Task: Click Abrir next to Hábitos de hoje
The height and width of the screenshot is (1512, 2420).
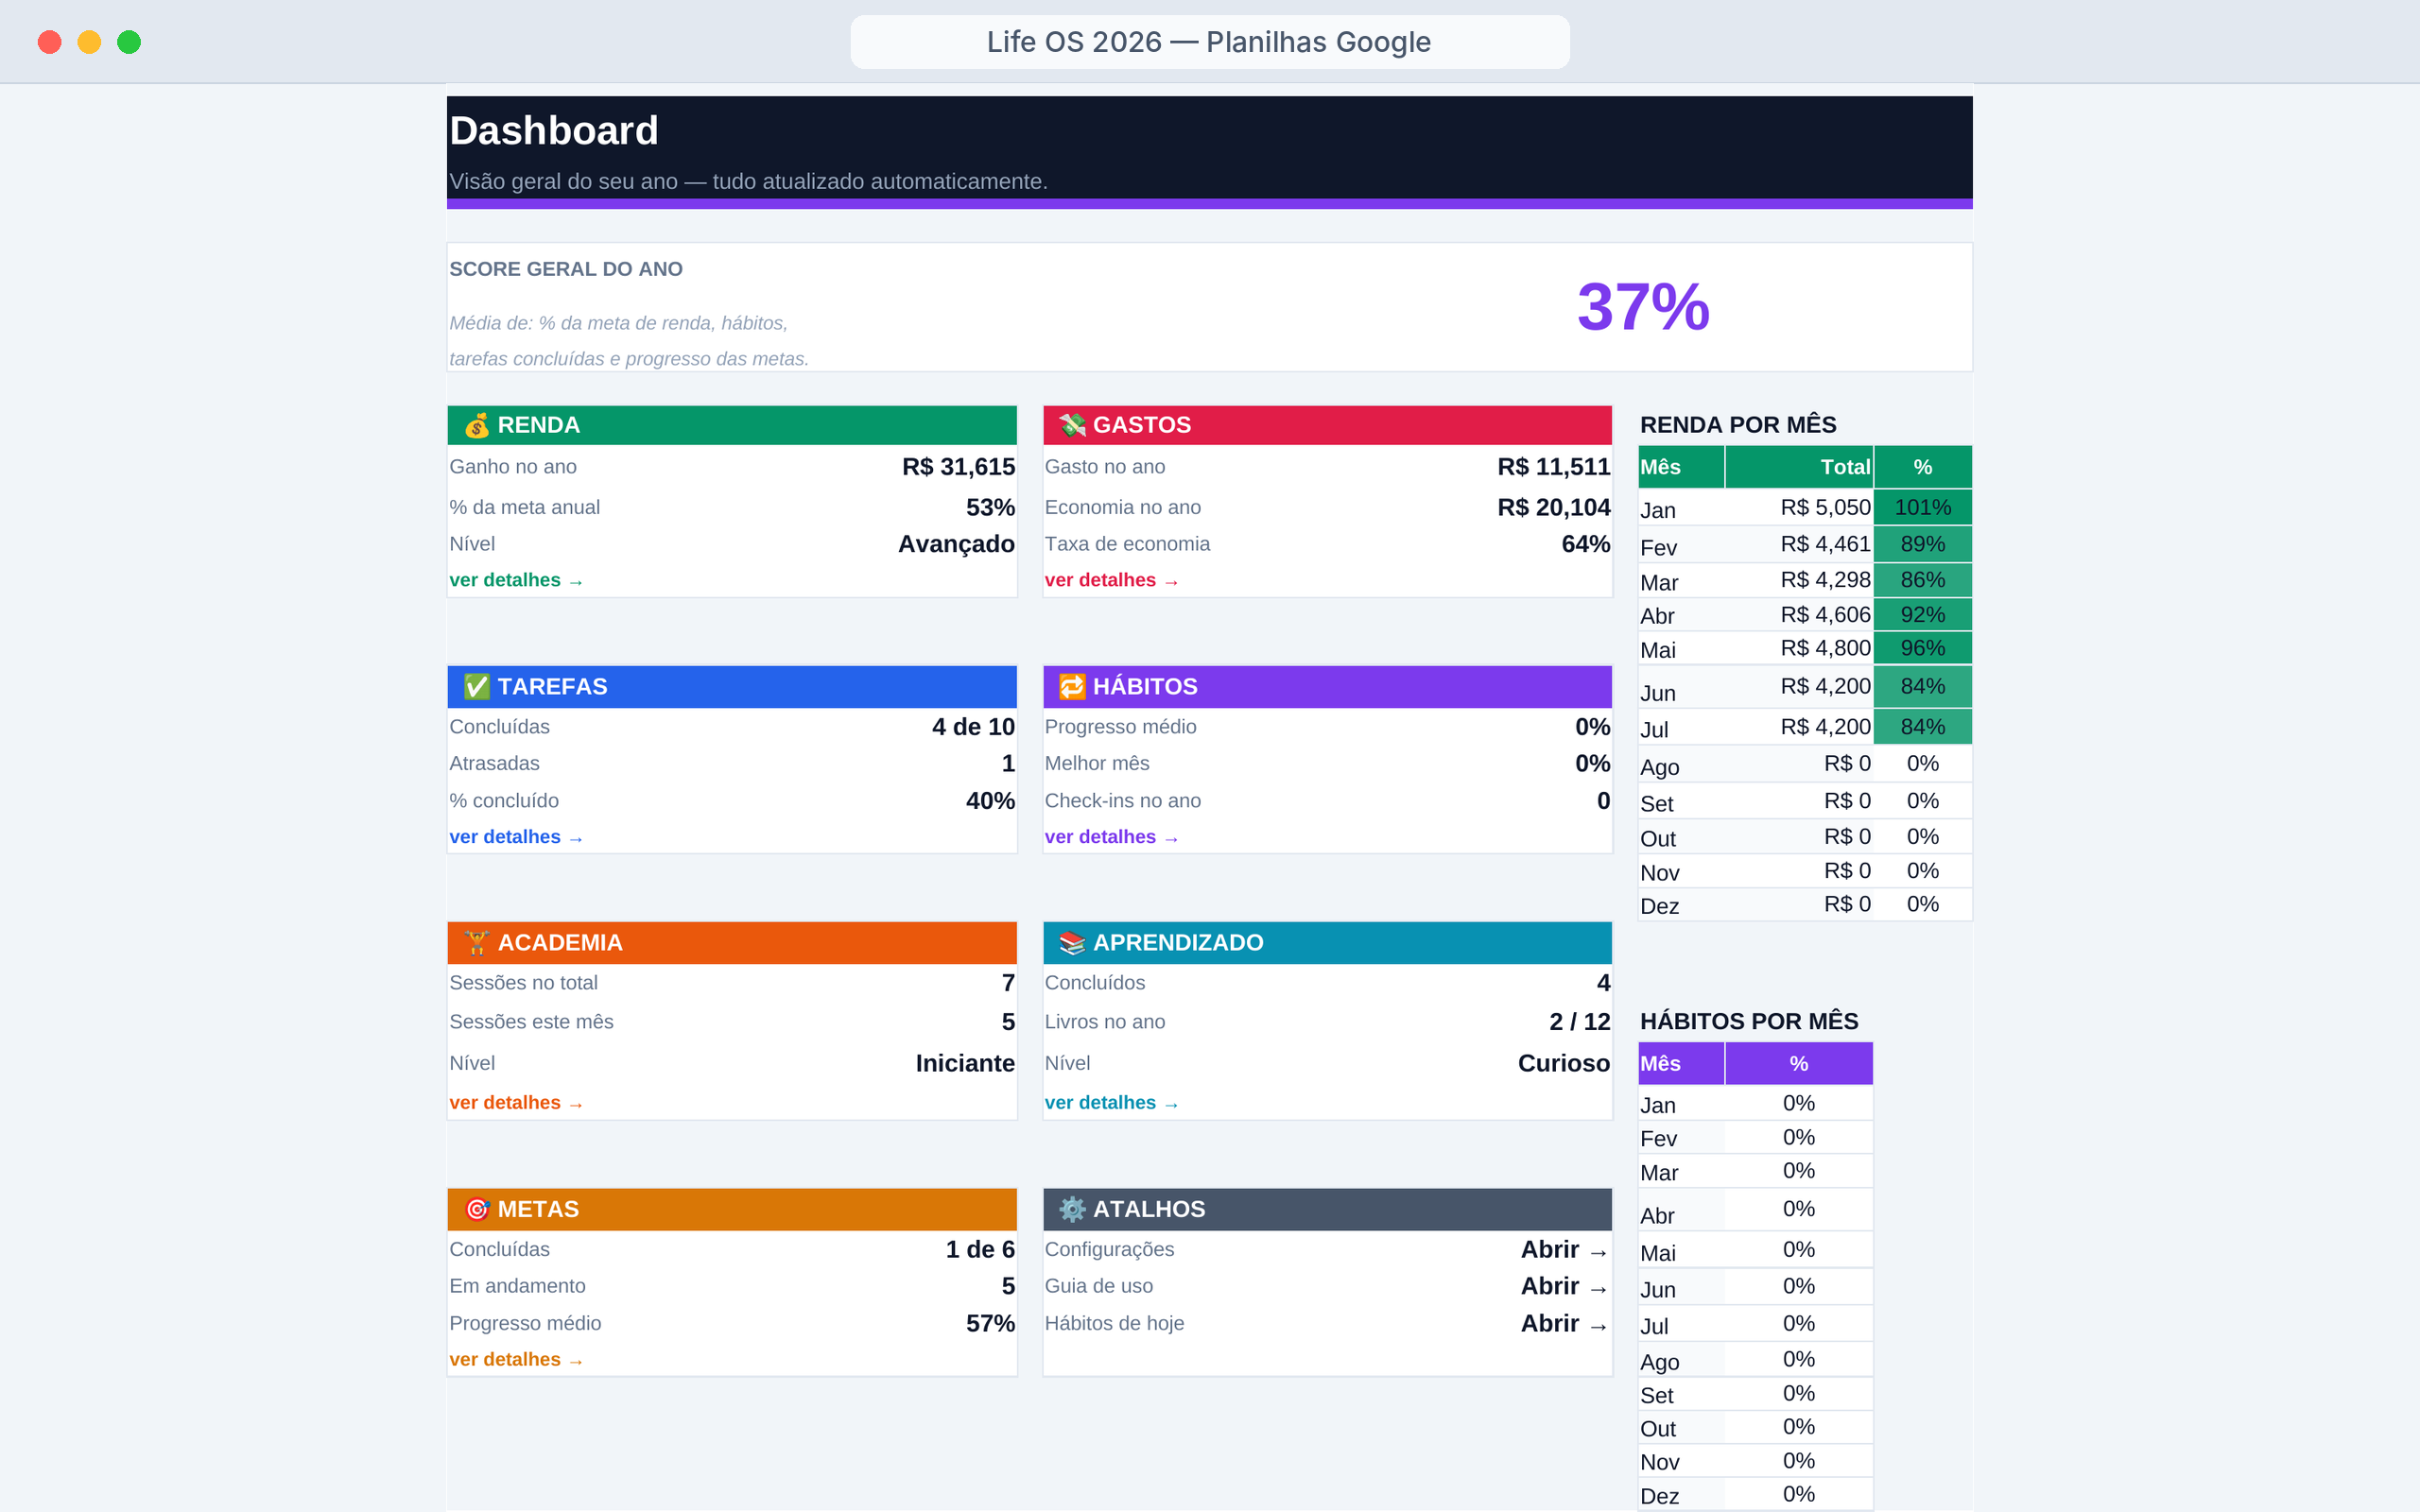Action: point(1564,1324)
